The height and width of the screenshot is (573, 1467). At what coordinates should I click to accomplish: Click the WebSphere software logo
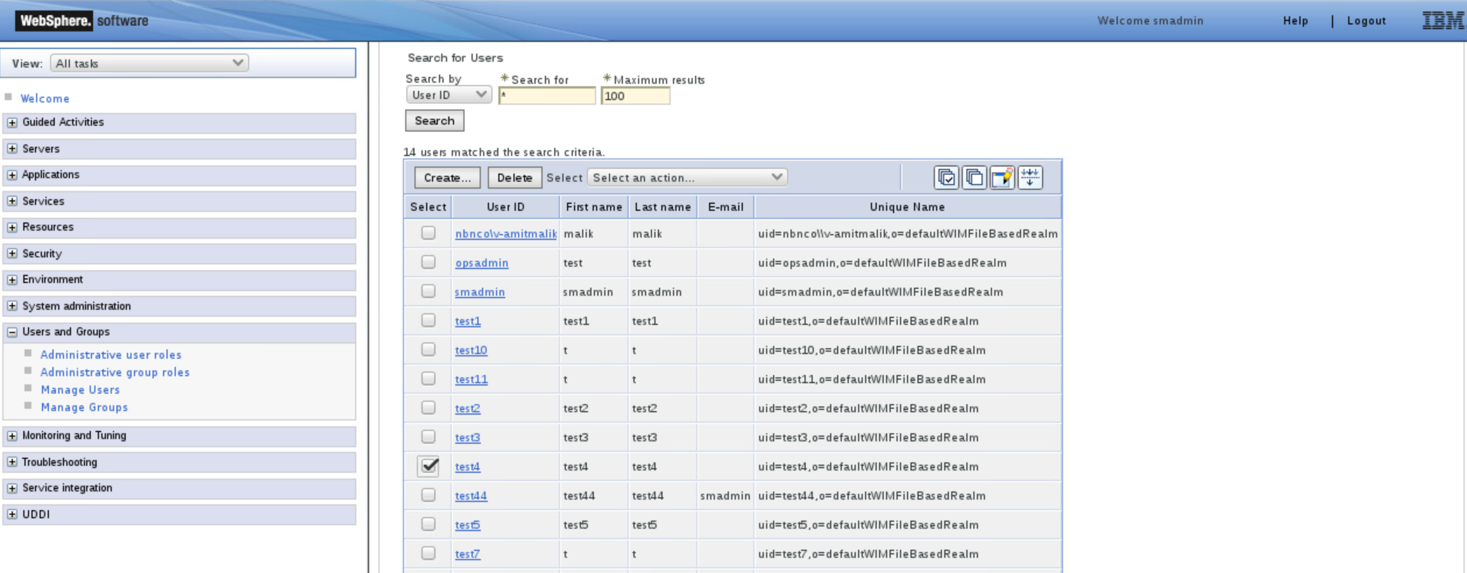[x=82, y=21]
